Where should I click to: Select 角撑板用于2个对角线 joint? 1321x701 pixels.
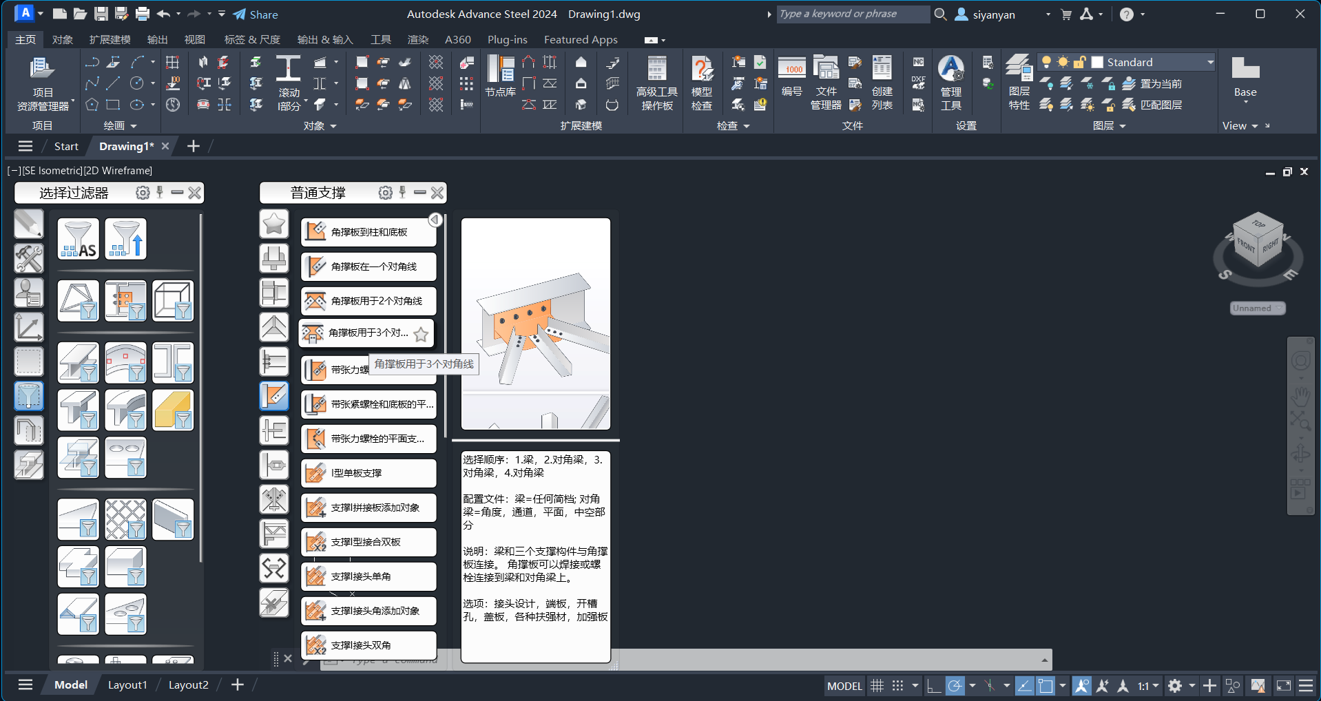click(x=368, y=301)
